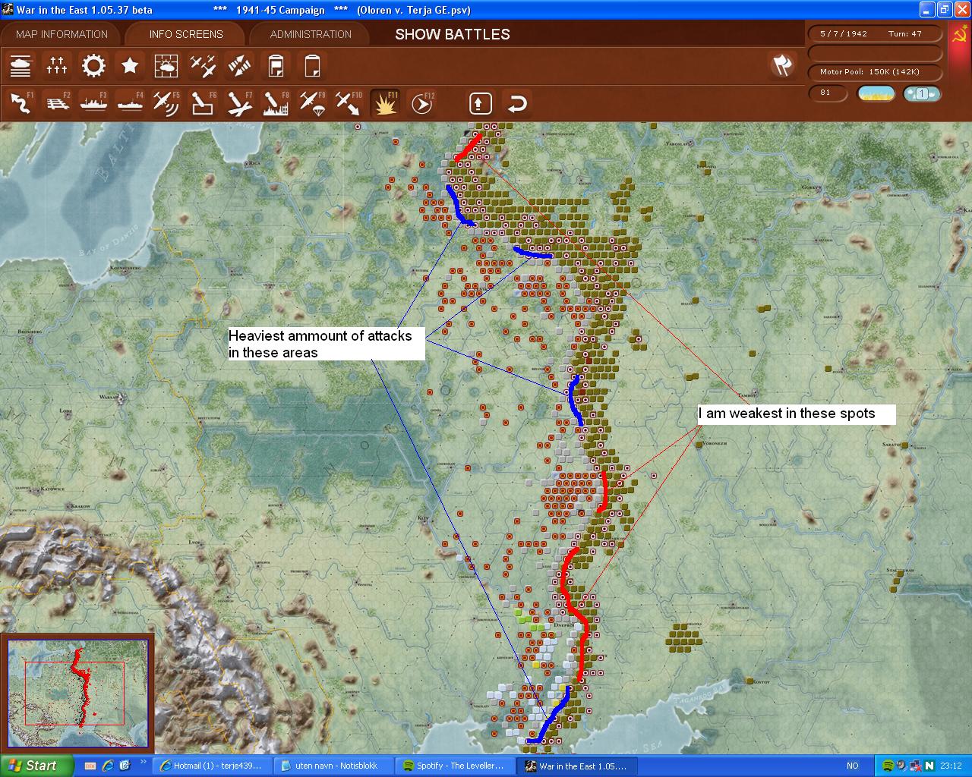Open the production gear icon
The image size is (972, 777).
(x=93, y=66)
